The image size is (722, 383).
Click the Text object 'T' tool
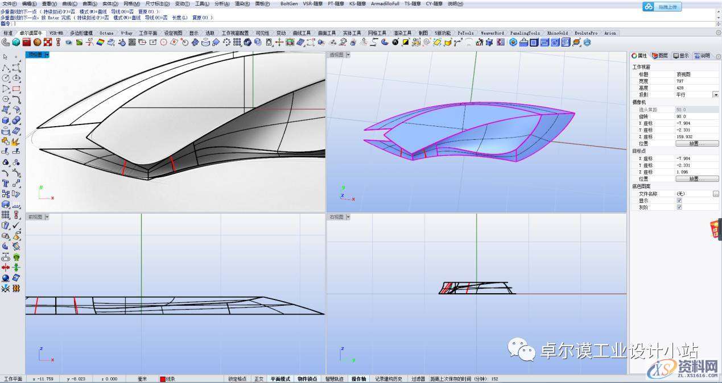pyautogui.click(x=6, y=183)
